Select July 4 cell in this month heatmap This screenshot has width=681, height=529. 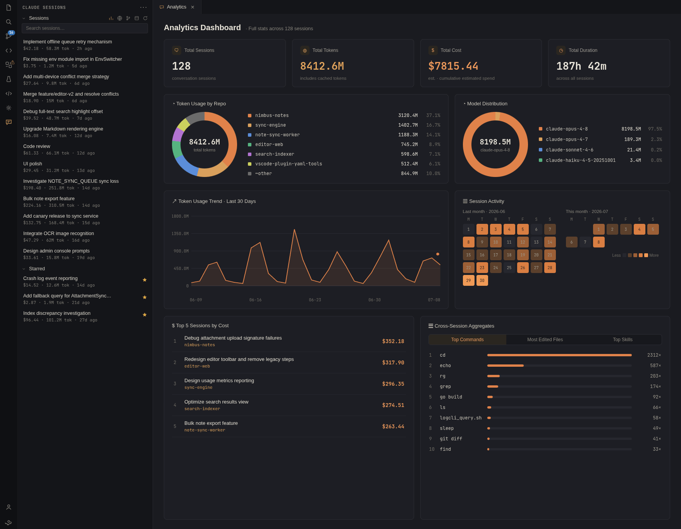[x=639, y=229]
